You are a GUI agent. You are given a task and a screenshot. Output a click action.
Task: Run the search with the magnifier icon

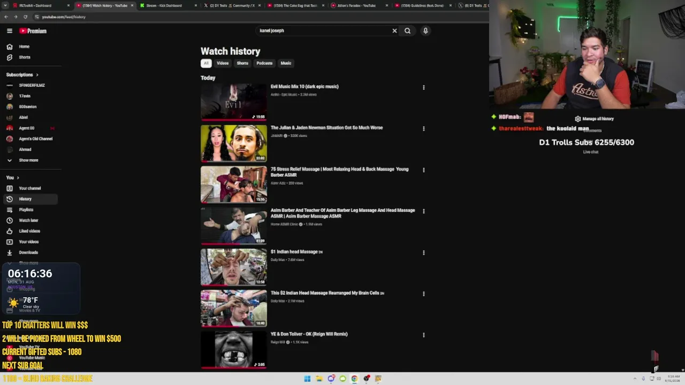[407, 31]
